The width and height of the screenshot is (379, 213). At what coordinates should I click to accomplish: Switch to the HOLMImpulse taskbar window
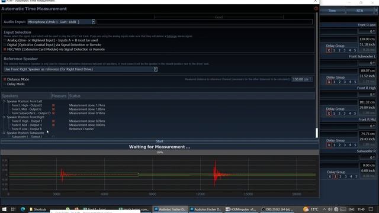[x=241, y=209]
